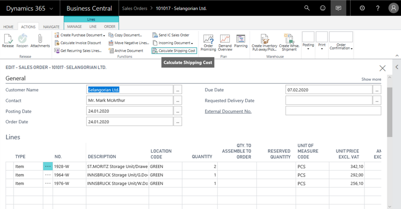The width and height of the screenshot is (401, 209).
Task: Click unit price 292,00 cell
Action: (x=347, y=175)
